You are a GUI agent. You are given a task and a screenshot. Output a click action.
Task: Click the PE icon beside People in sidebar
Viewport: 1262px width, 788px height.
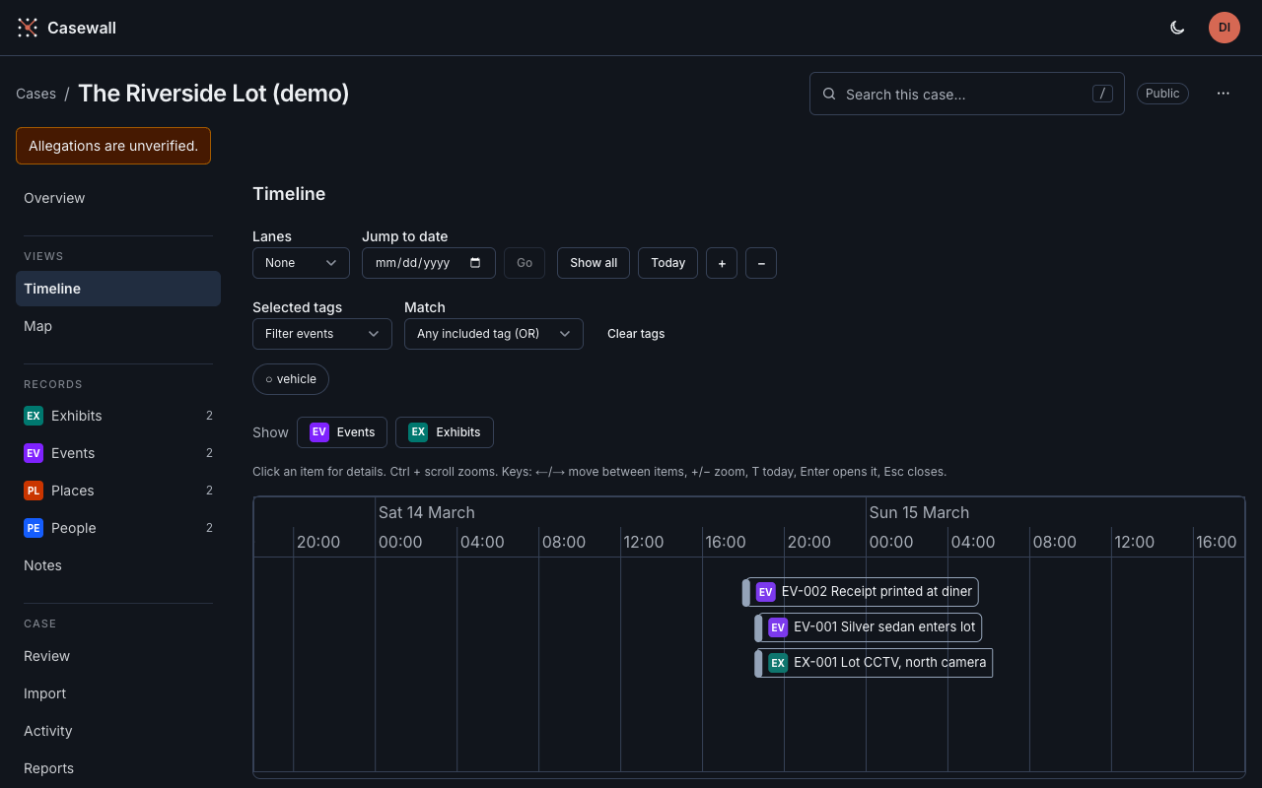tap(34, 528)
